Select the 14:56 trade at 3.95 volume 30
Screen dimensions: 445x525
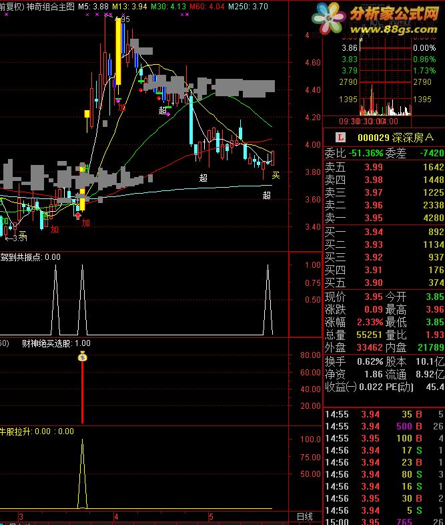coord(384,499)
